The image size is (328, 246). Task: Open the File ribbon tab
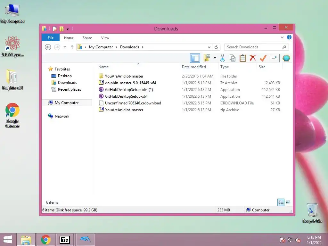50,37
